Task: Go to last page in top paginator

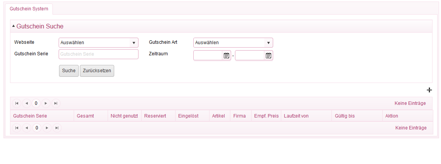Action: 56,103
